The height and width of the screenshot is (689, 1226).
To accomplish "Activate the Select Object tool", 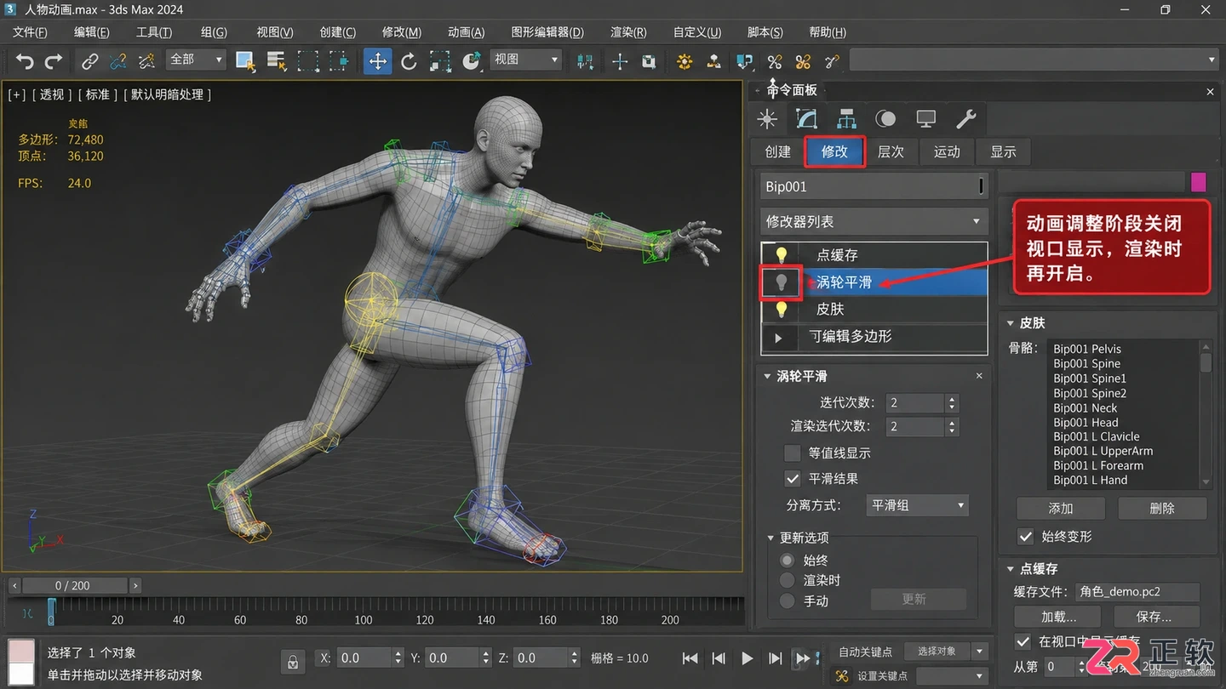I will coord(245,60).
